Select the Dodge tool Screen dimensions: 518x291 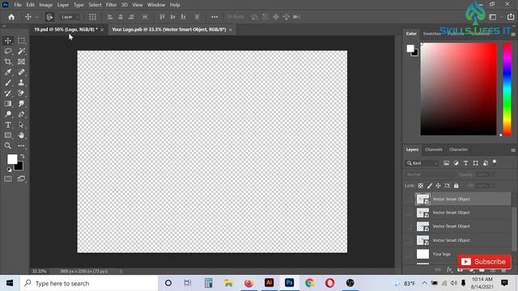(x=8, y=114)
